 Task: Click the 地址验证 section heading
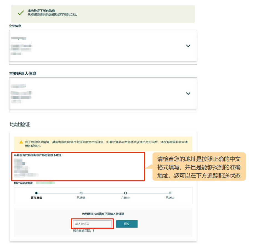tap(20, 124)
